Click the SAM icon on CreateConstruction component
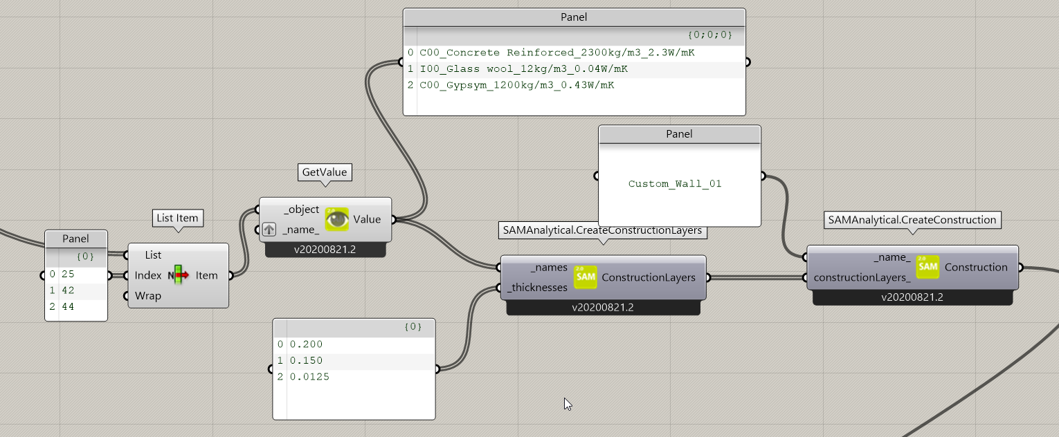 point(927,267)
